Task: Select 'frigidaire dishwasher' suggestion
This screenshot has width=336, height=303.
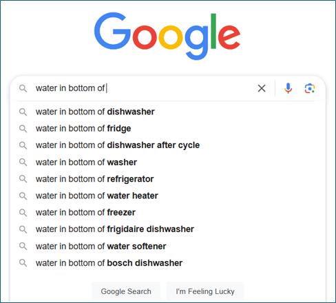Action: click(168, 229)
